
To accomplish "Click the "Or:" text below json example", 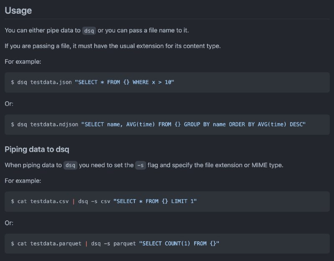I will click(9, 104).
